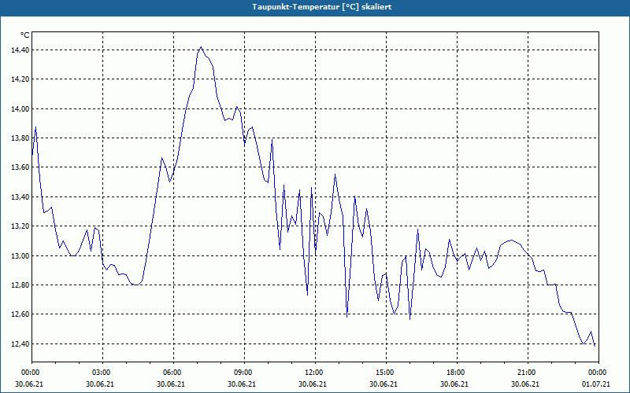Click the °C unit label on the y-axis

pos(25,35)
